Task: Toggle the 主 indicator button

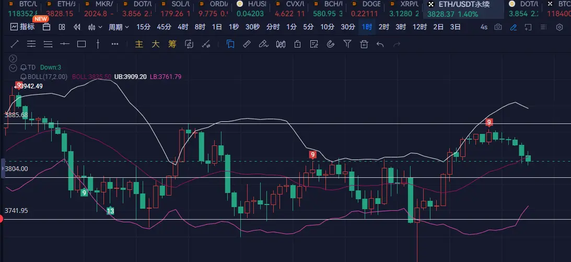Action: pos(139,44)
